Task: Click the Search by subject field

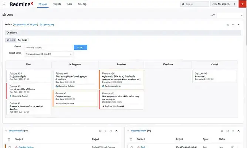Action: (48, 48)
